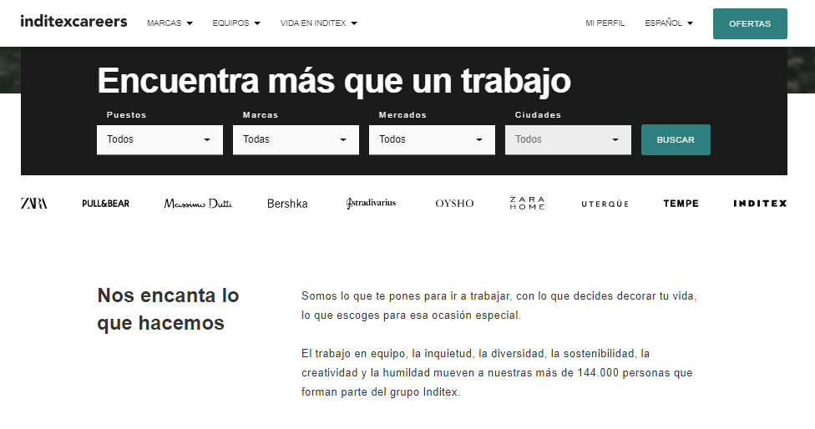The image size is (815, 429).
Task: Click the Pull&Bear brand logo
Action: [106, 204]
